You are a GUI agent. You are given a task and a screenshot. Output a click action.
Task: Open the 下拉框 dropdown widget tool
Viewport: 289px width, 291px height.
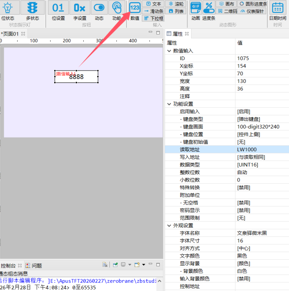click(x=153, y=18)
